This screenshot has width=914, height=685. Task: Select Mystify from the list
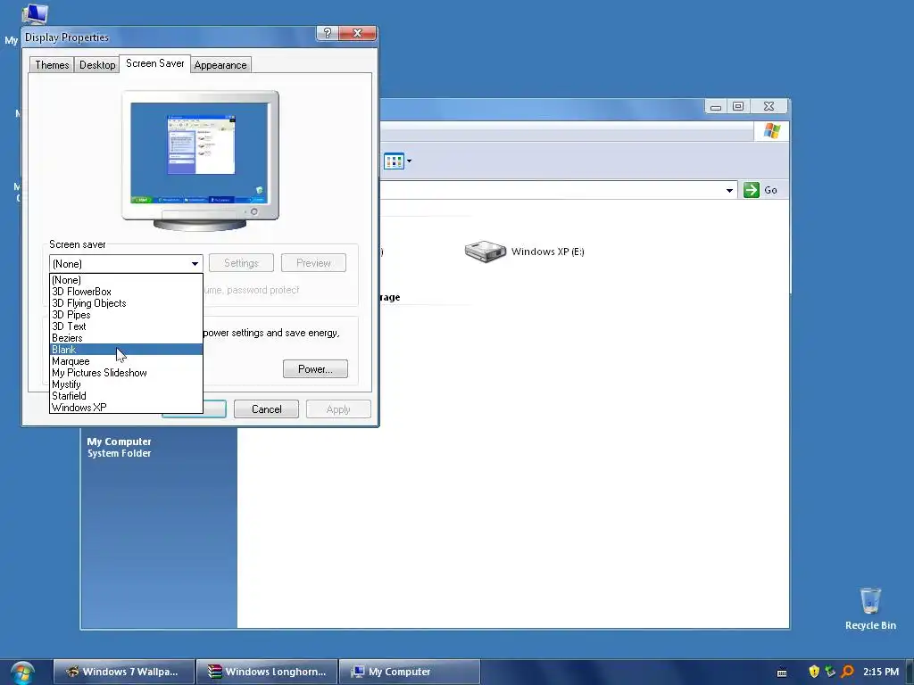[126, 384]
